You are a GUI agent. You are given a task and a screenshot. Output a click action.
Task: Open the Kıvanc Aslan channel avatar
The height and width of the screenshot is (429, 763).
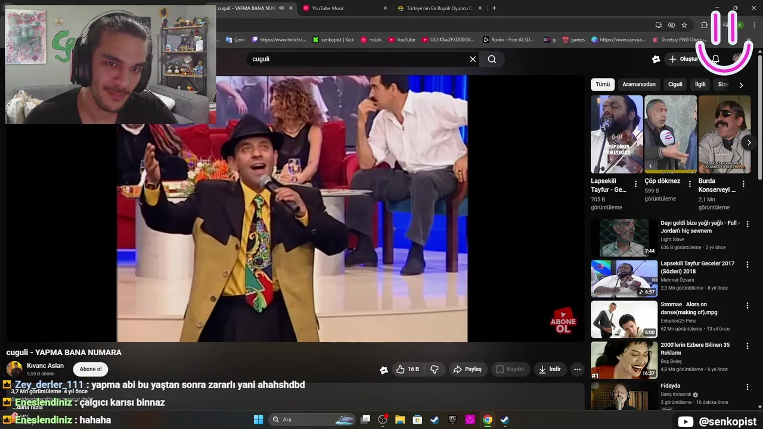tap(14, 369)
